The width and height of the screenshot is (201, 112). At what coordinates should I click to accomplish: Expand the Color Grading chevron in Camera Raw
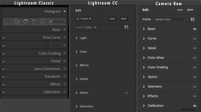click(x=144, y=67)
